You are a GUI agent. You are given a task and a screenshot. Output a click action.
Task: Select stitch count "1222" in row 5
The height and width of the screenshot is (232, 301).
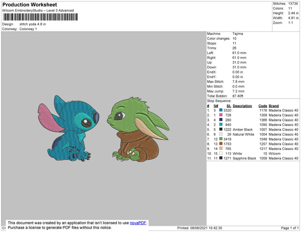point(227,129)
